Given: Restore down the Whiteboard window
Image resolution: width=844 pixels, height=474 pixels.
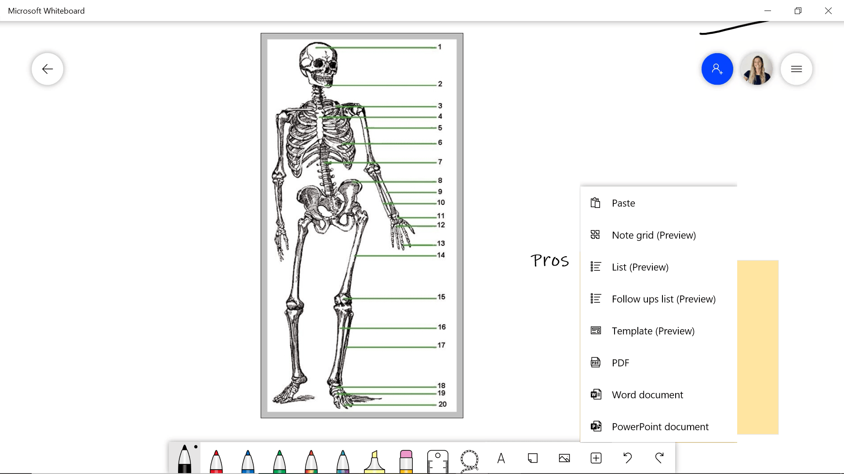Looking at the screenshot, I should 798,11.
